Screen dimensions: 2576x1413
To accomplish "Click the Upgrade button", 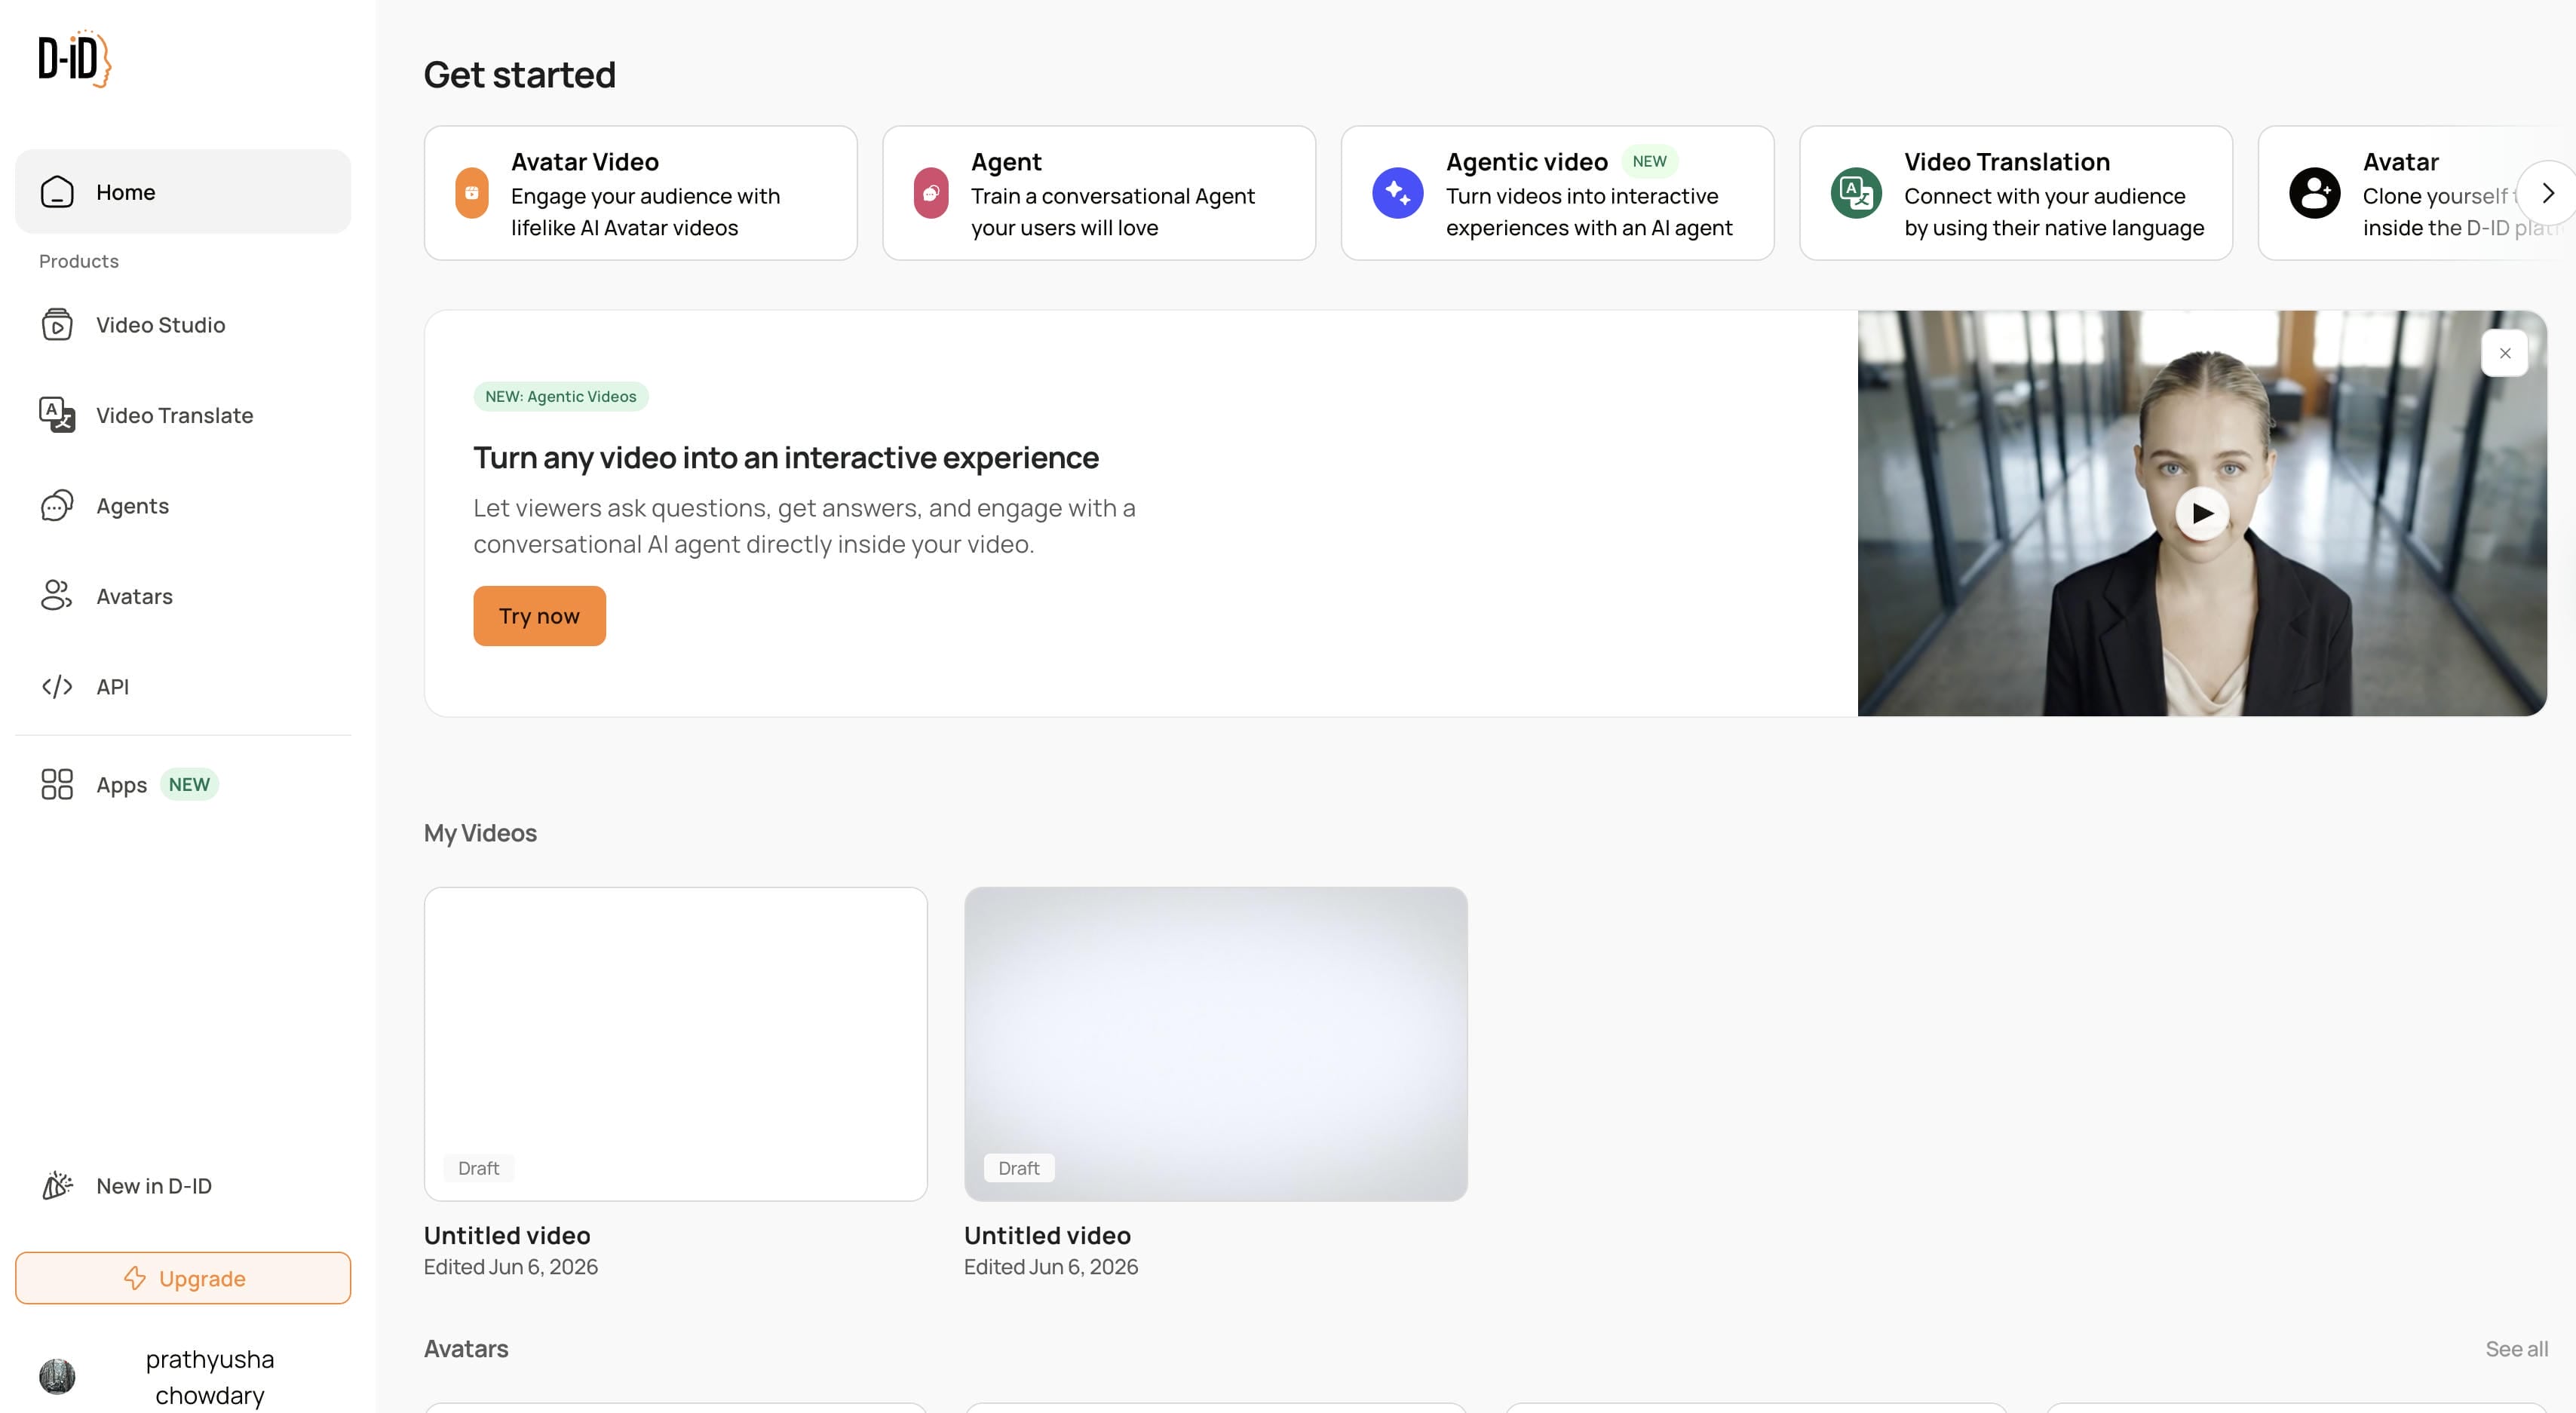I will 183,1279.
